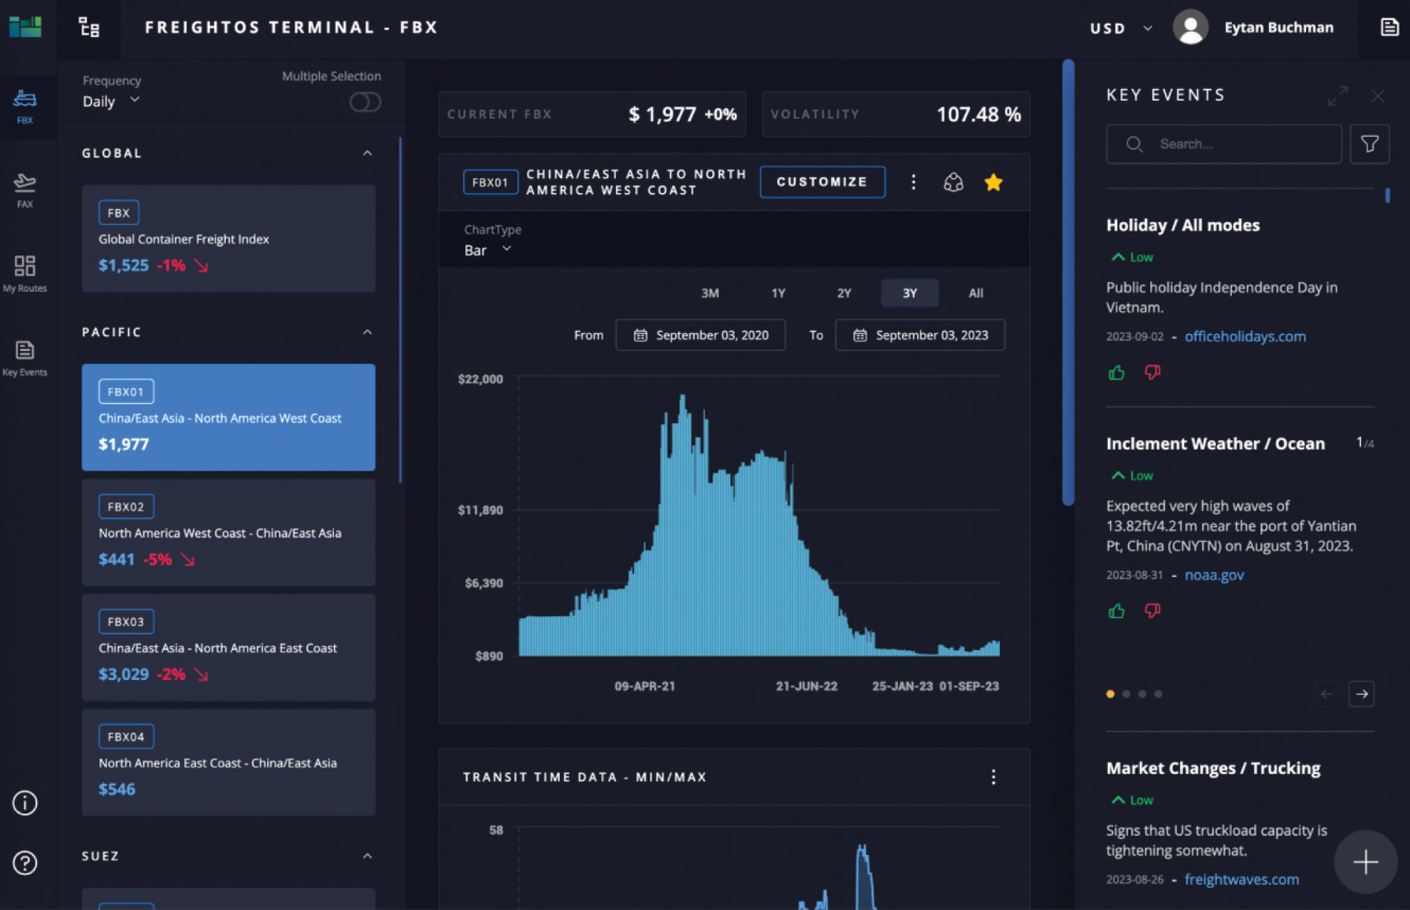1410x910 pixels.
Task: Open the Key Events filter funnel
Action: (x=1370, y=143)
